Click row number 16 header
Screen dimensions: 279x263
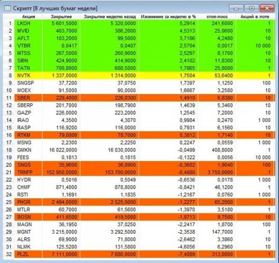click(9, 135)
